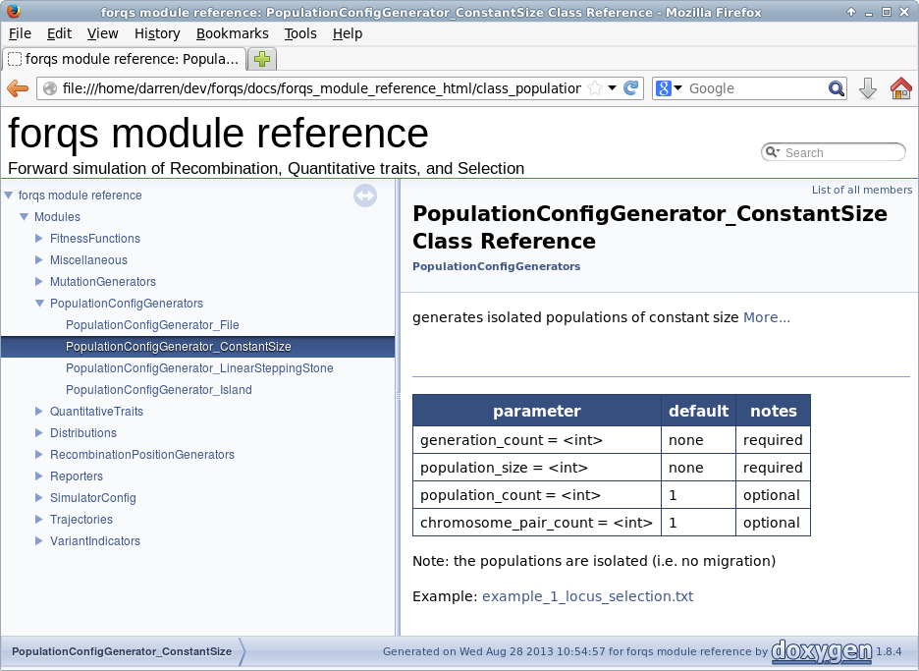Select PopulationConfigGenerator_Island in the tree
Viewport: 919px width, 671px height.
(159, 389)
